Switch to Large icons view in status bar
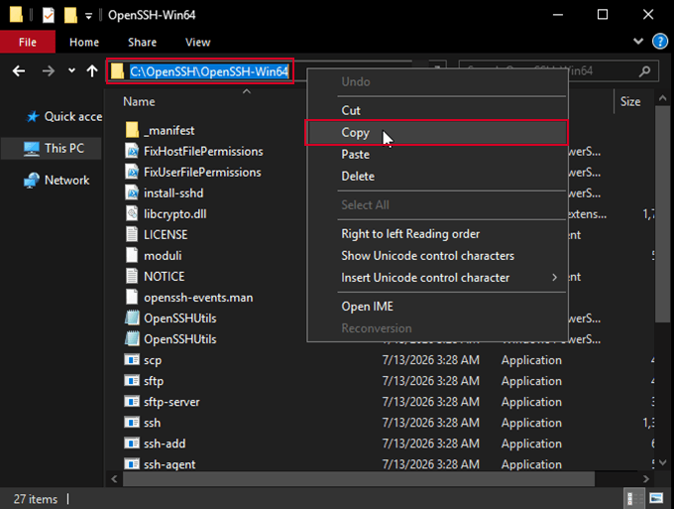Screen dimensions: 674x509 tap(656, 499)
